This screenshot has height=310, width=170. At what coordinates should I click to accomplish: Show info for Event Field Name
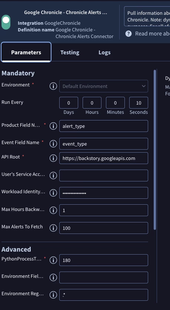coord(53,144)
